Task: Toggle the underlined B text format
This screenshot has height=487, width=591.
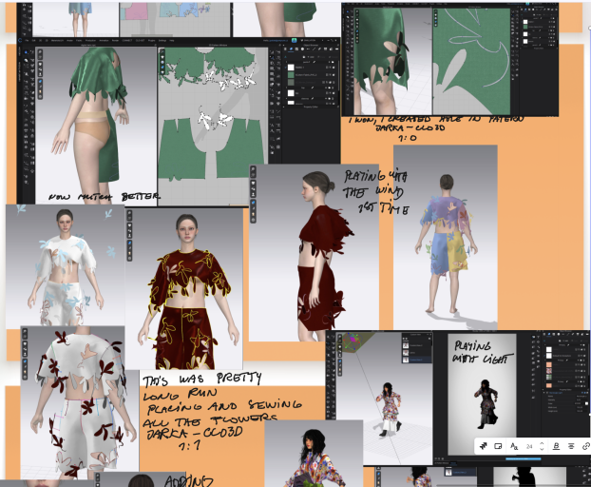Action: [555, 446]
